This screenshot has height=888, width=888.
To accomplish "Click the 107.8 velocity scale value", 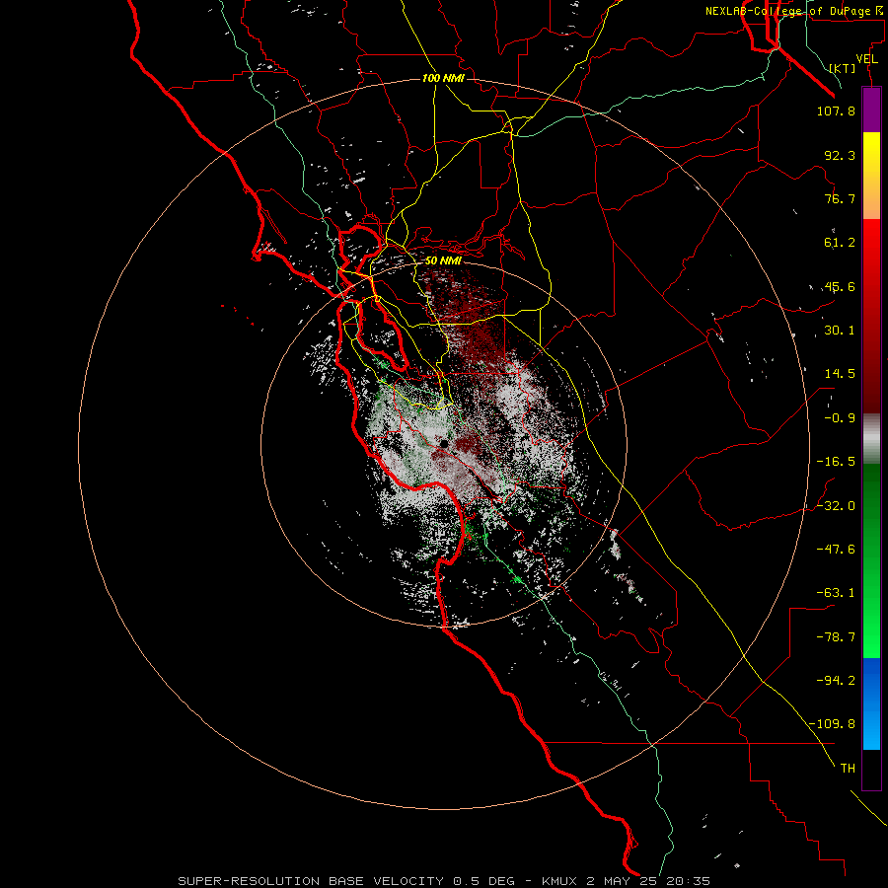I will [836, 111].
